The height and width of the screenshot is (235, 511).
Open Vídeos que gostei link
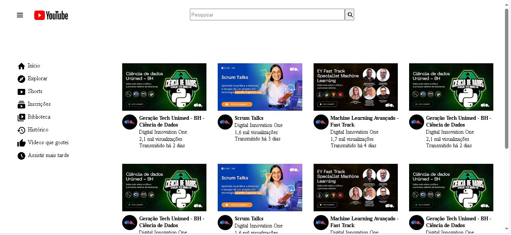pyautogui.click(x=48, y=143)
